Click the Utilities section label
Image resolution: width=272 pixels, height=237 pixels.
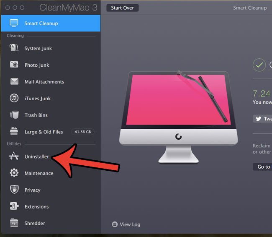coord(14,143)
